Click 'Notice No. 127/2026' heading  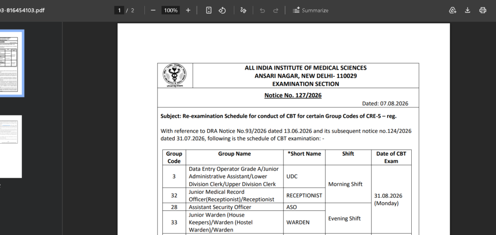tap(293, 95)
